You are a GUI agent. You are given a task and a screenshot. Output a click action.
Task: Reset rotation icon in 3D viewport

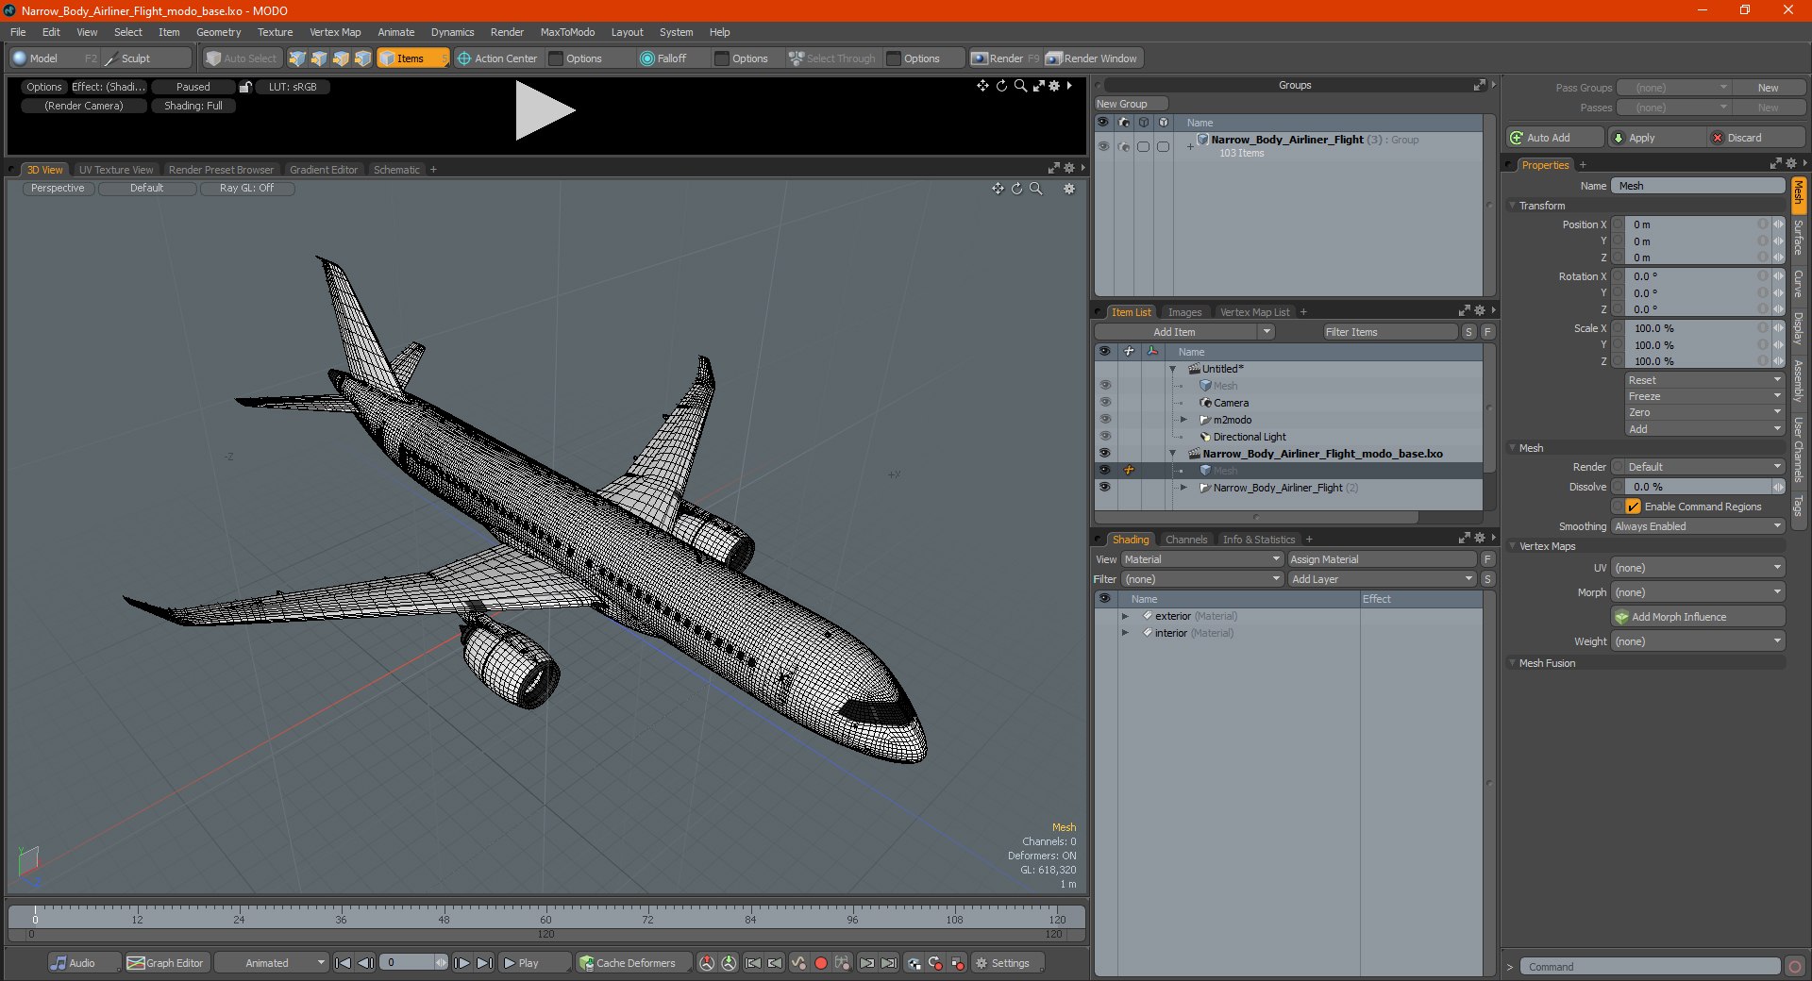1016,189
